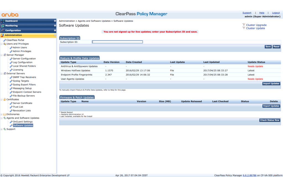Screen dimensions: 283x177
Task: Collapse the Server Manager tree node
Action: [x=1, y=55]
